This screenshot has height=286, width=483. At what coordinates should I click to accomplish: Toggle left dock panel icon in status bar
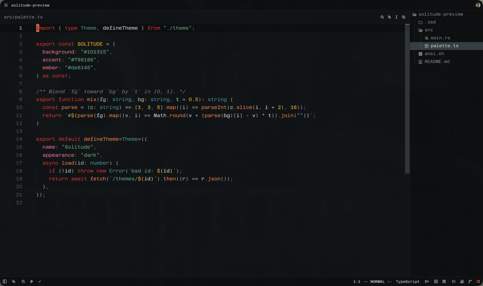click(x=5, y=281)
